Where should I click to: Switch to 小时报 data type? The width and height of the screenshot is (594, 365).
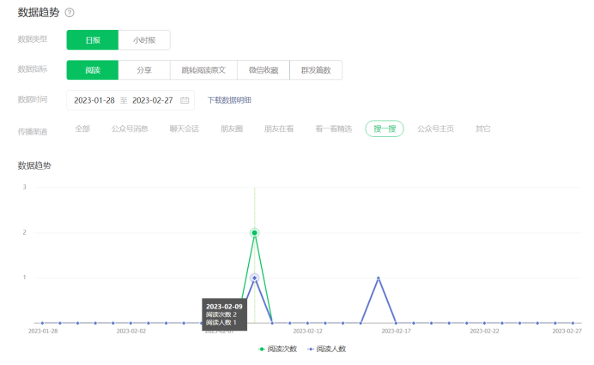[x=144, y=40]
